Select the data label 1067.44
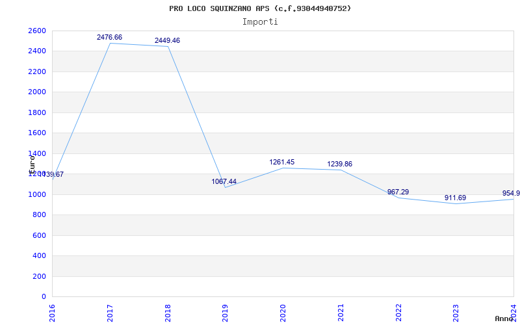The height and width of the screenshot is (325, 520). [224, 181]
